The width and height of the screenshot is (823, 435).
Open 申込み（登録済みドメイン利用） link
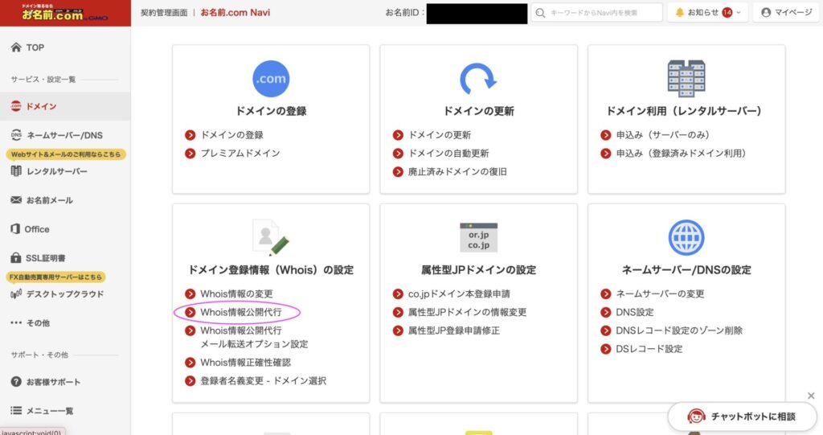pos(682,154)
